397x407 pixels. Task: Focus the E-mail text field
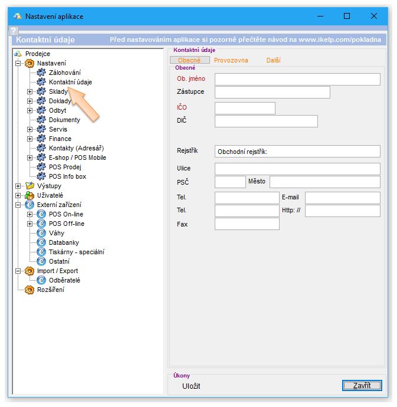click(342, 198)
